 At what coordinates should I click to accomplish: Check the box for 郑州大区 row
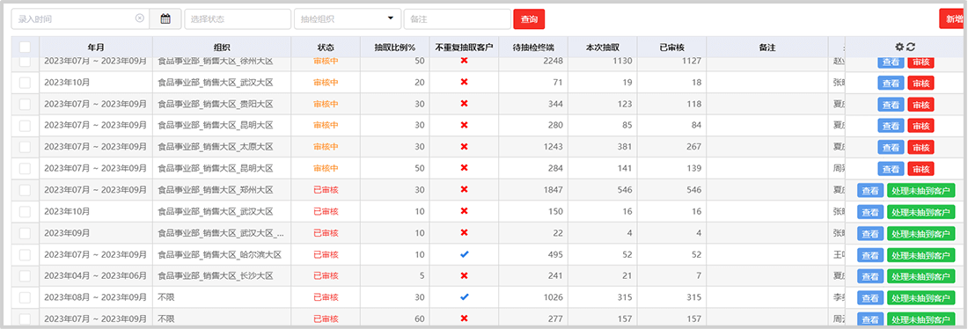pos(25,190)
